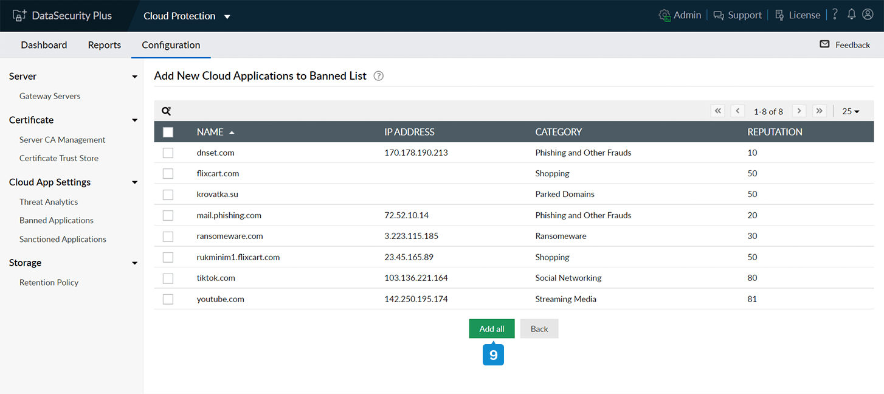Viewport: 884px width, 394px height.
Task: Go to first page of results
Action: point(718,111)
